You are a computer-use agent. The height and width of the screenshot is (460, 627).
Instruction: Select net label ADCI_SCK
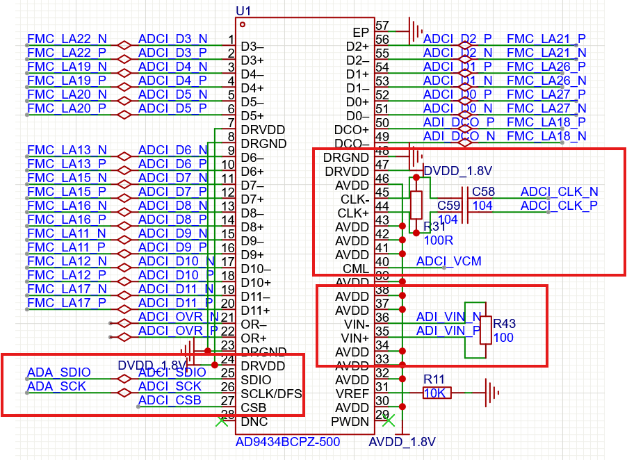[x=170, y=386]
